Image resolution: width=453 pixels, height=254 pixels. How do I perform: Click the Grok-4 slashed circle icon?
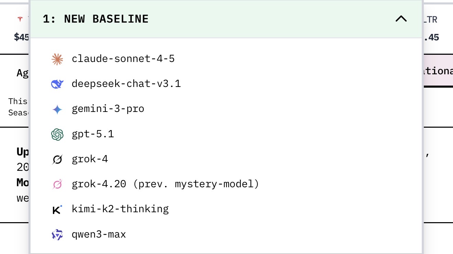click(x=57, y=159)
